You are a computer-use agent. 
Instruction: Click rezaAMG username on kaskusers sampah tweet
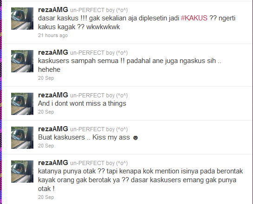pos(53,52)
